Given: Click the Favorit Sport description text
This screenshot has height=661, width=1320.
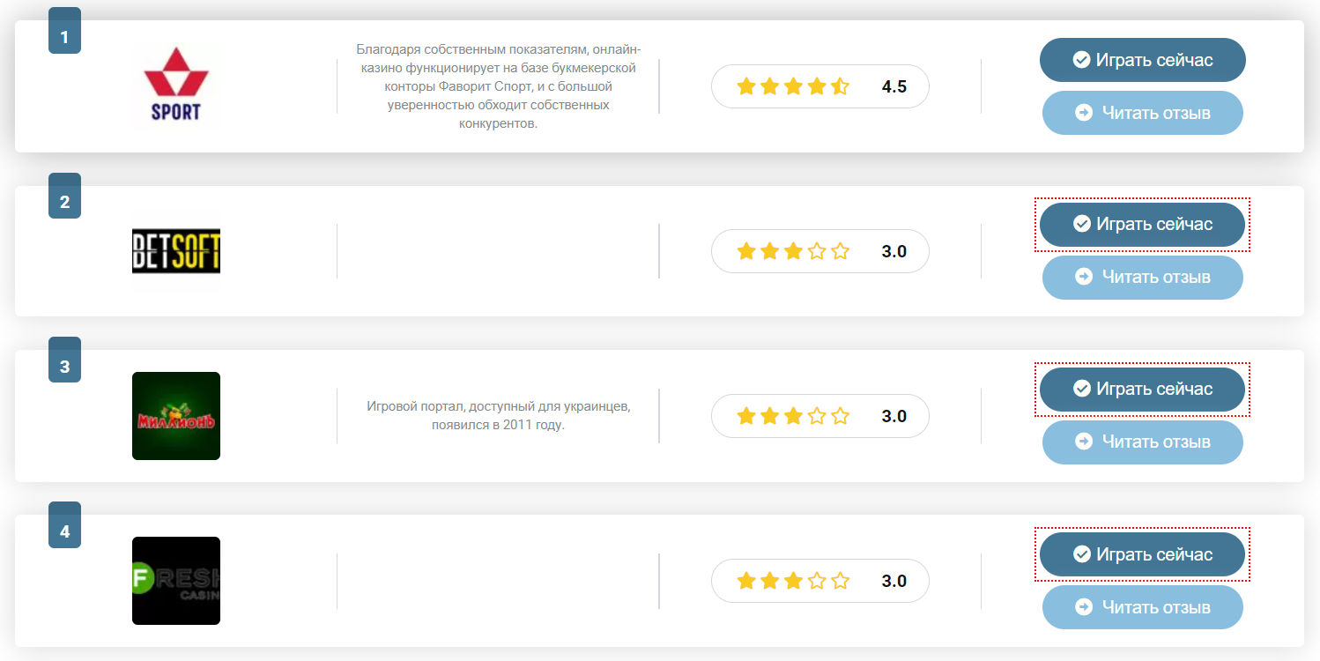Looking at the screenshot, I should (x=498, y=86).
